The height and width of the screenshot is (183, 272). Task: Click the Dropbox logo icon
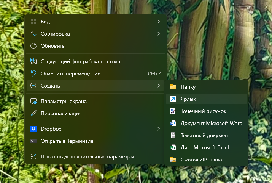[x=33, y=129]
